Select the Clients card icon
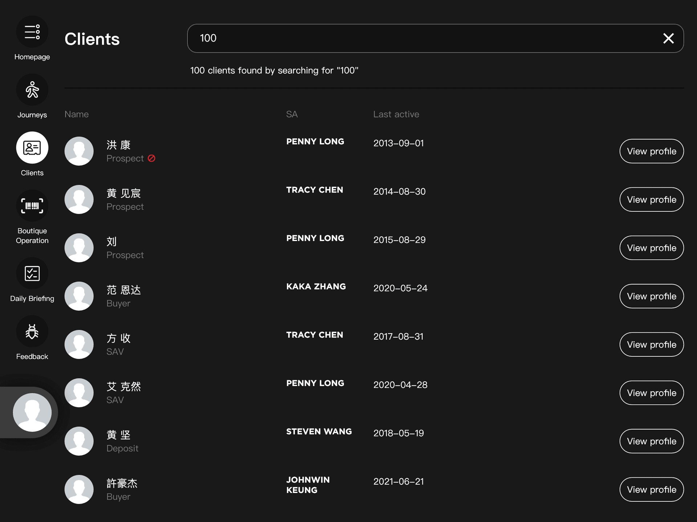Screen dimensions: 697x522 [32, 148]
